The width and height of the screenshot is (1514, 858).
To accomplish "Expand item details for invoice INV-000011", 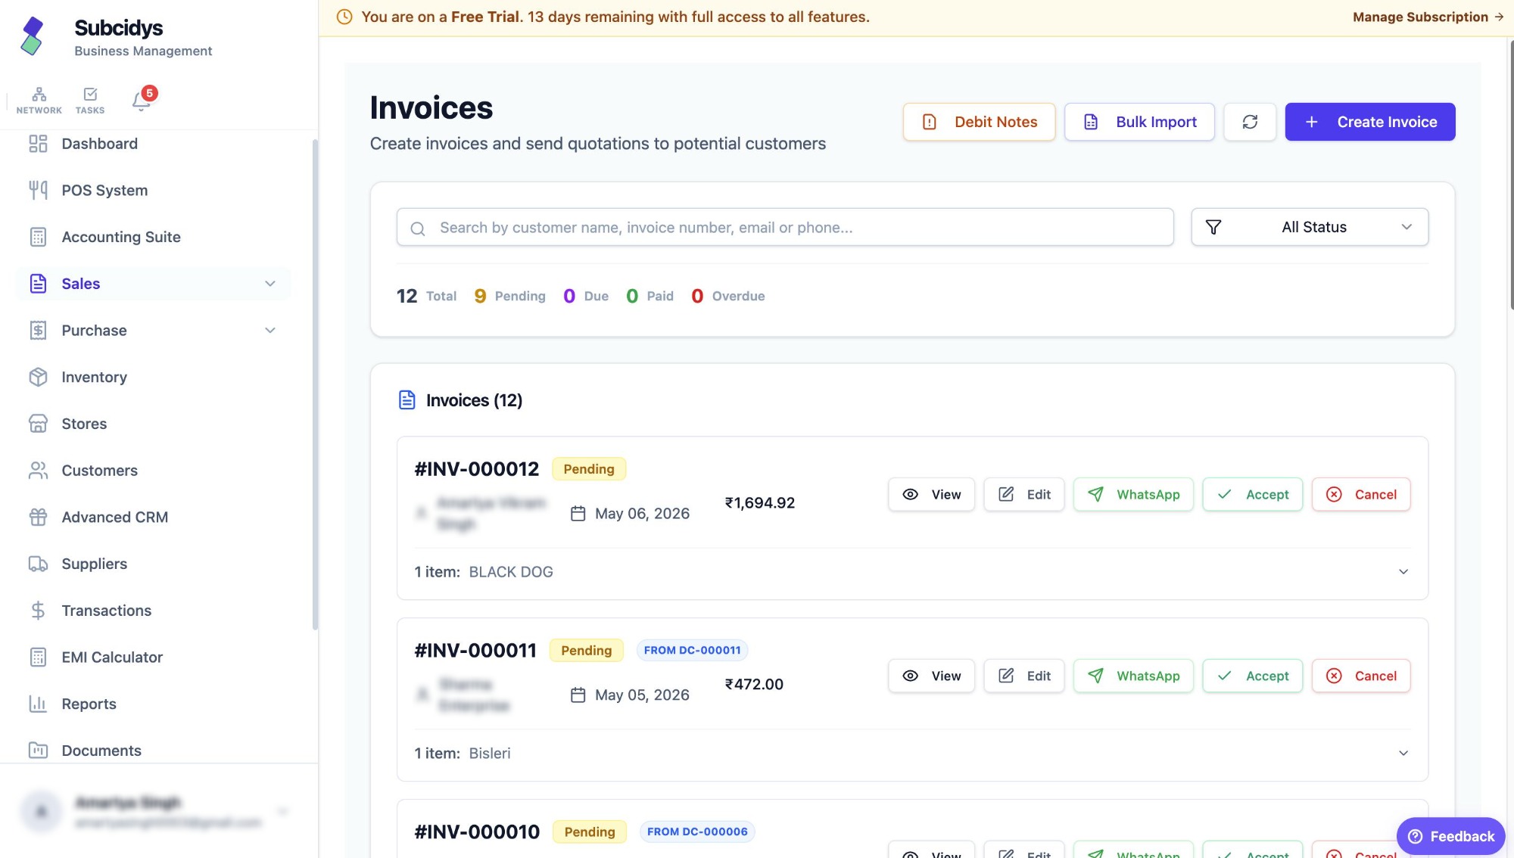I will 1403,754.
